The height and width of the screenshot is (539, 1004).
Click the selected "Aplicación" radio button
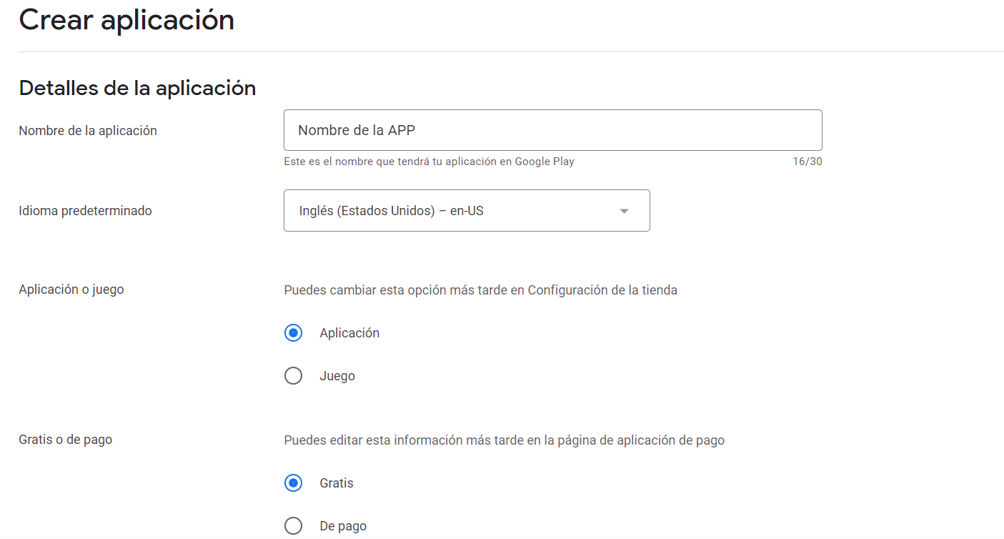click(293, 332)
